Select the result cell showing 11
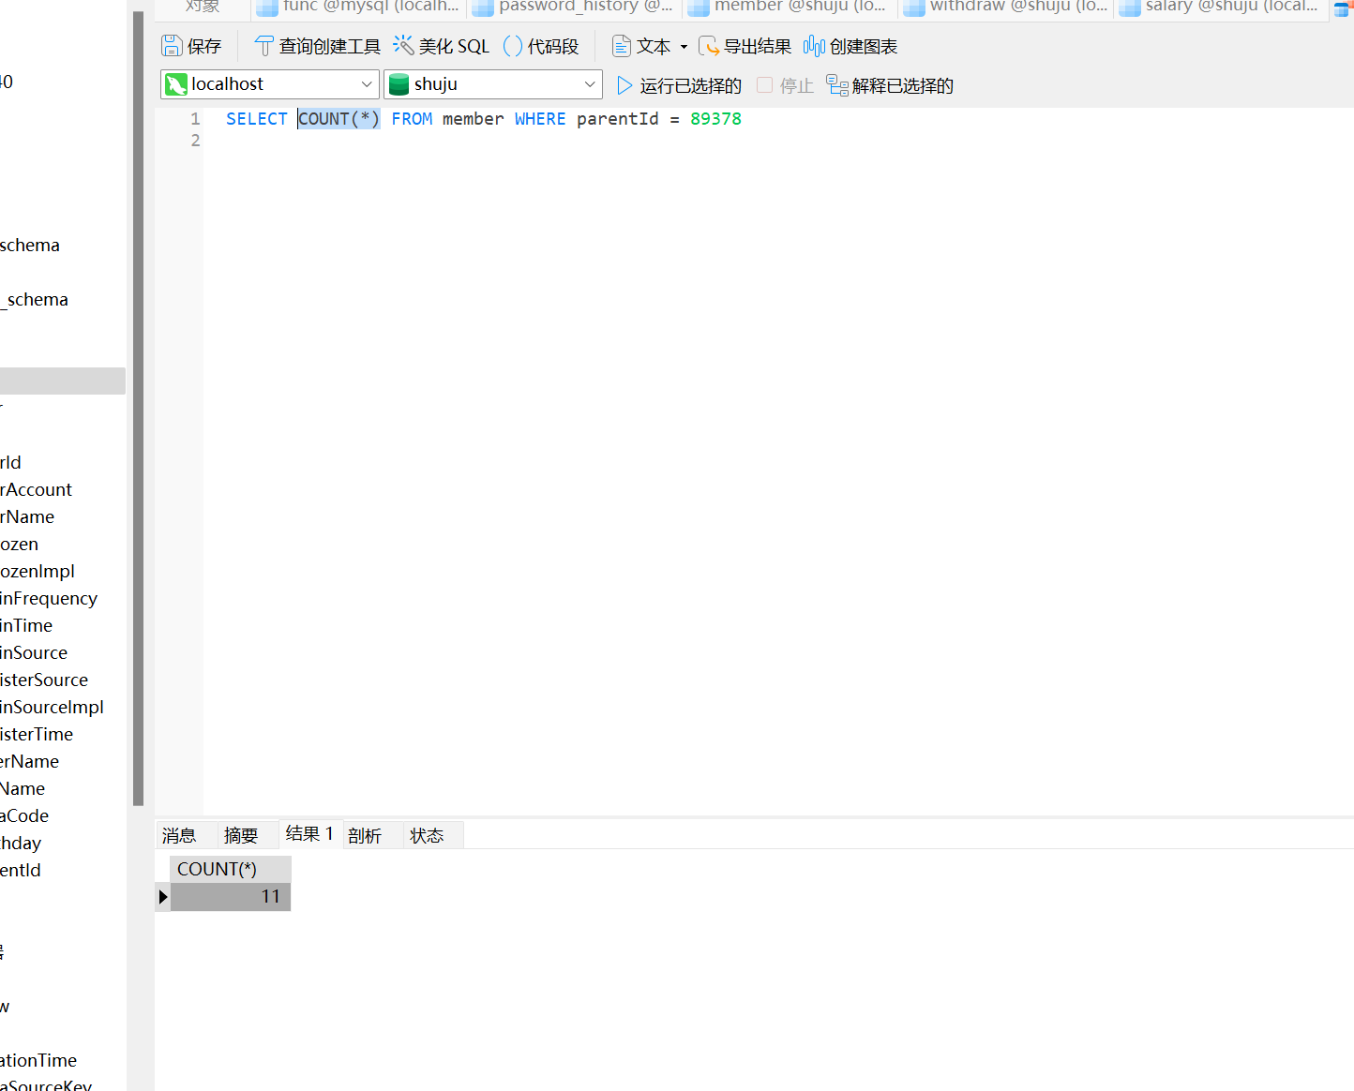 [231, 897]
